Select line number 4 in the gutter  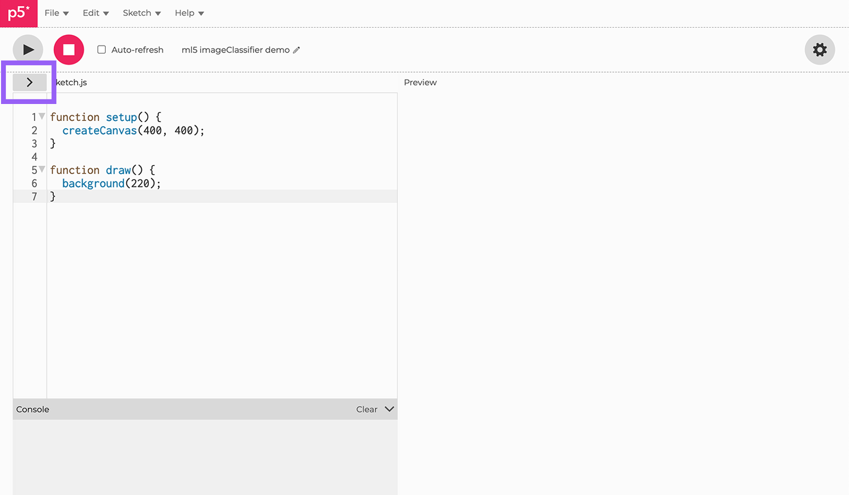click(x=35, y=157)
